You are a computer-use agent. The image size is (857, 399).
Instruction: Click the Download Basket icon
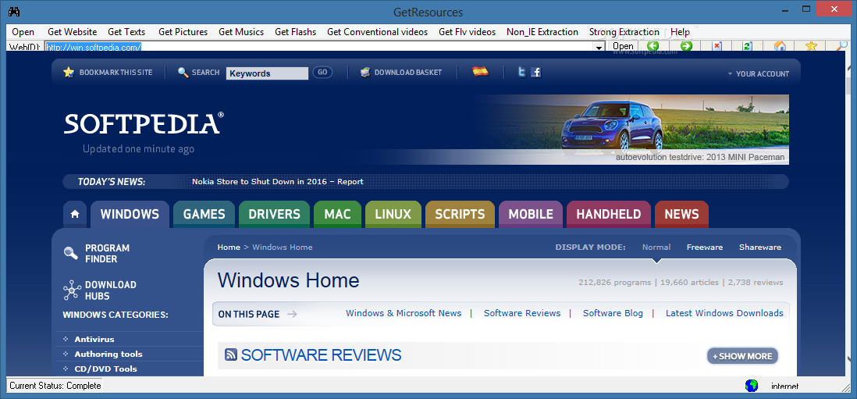(365, 72)
